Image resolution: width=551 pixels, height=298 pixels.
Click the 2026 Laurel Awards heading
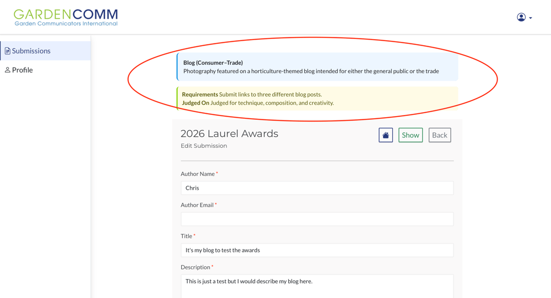[x=229, y=134]
